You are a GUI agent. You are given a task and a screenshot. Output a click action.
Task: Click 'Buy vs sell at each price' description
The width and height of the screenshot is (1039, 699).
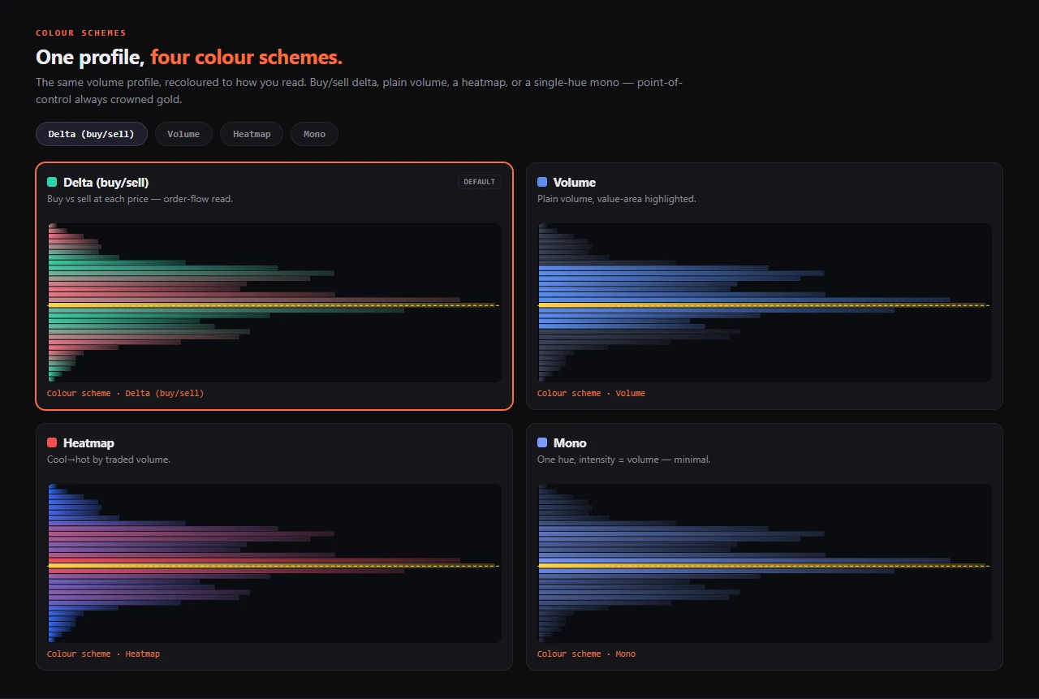tap(140, 199)
